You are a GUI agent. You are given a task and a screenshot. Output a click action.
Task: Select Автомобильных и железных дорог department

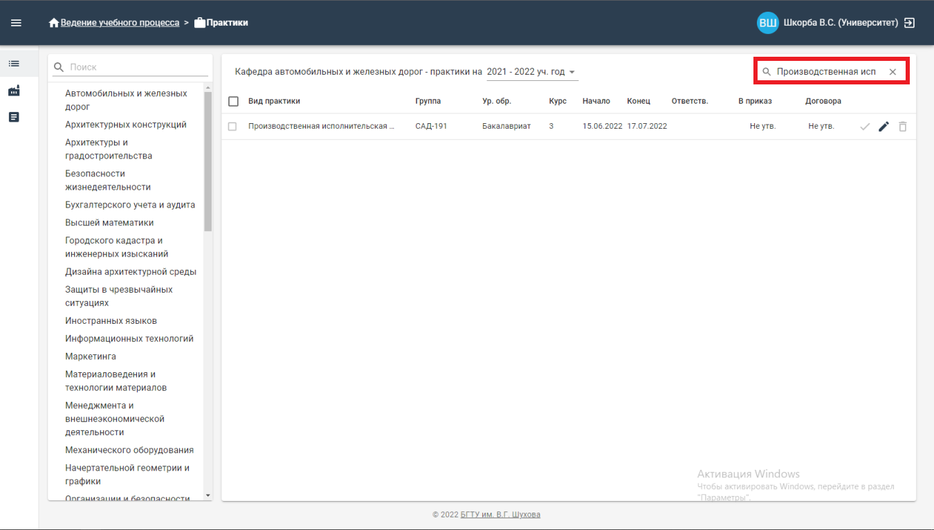coord(126,100)
